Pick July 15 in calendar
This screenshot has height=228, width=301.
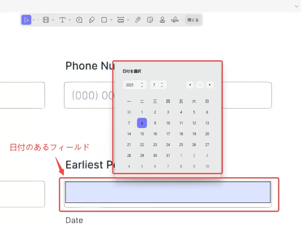[142, 134]
